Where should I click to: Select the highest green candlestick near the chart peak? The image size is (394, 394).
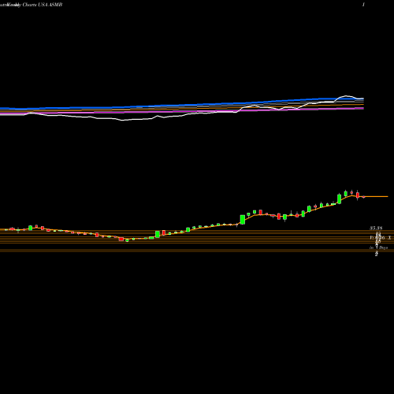point(346,193)
